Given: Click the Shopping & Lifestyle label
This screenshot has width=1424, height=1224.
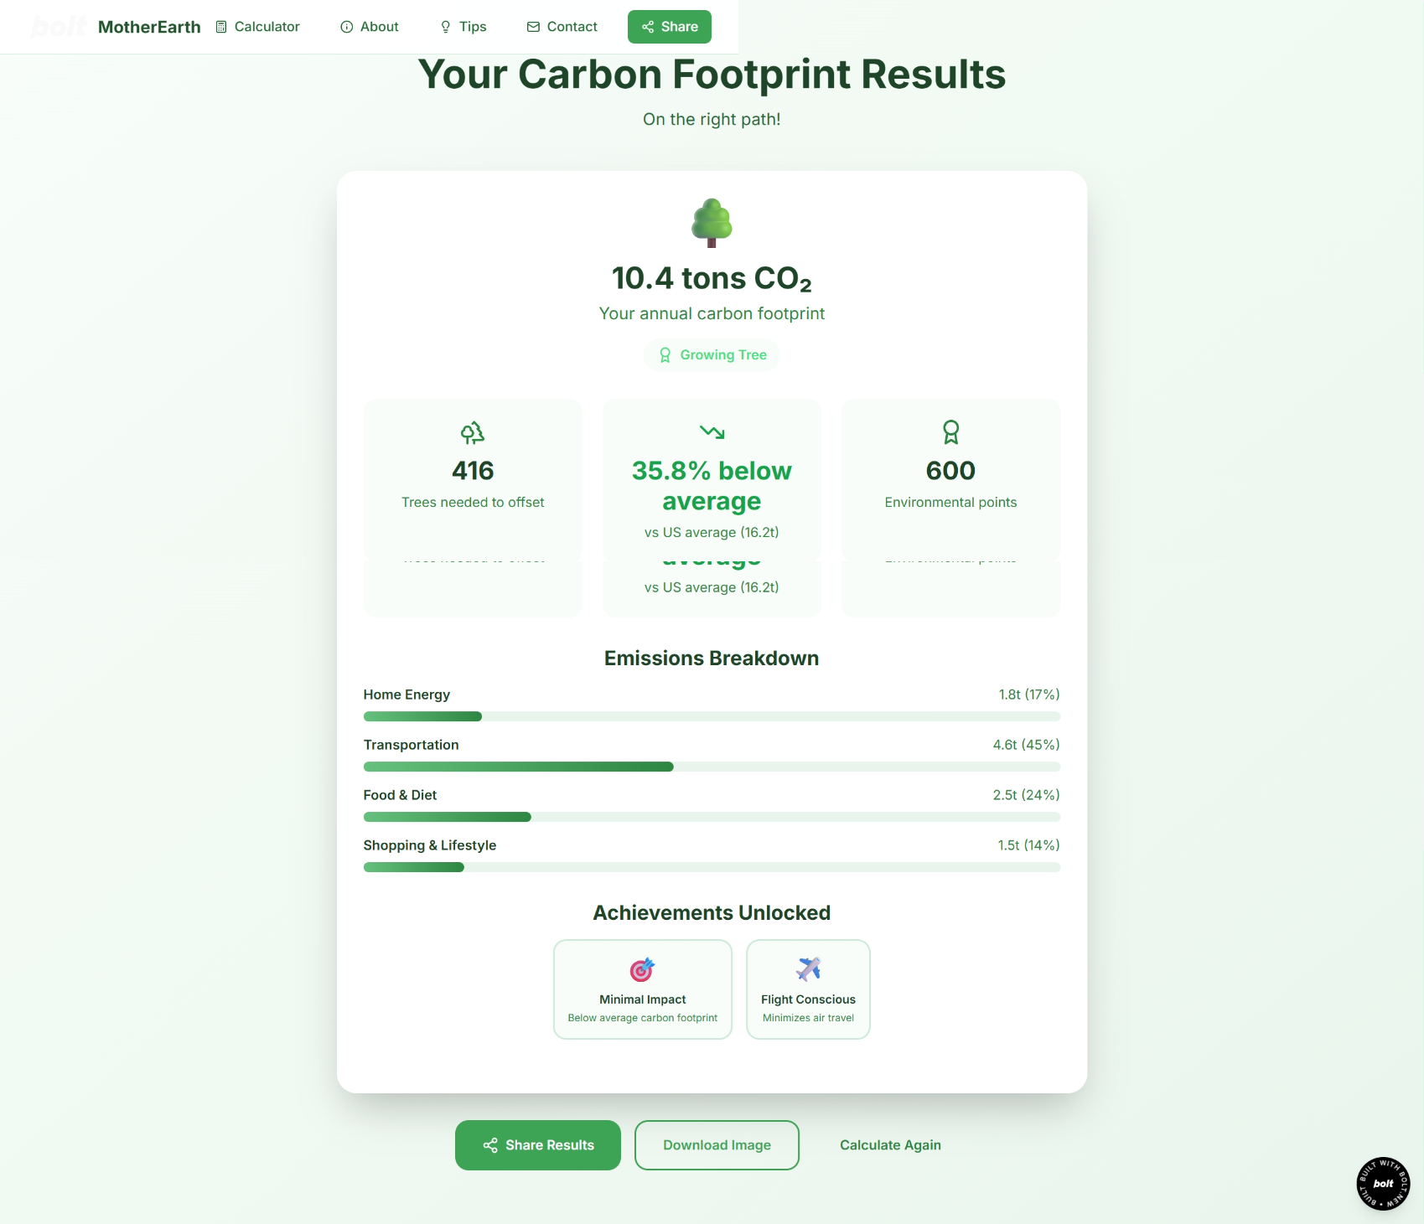Looking at the screenshot, I should (430, 845).
